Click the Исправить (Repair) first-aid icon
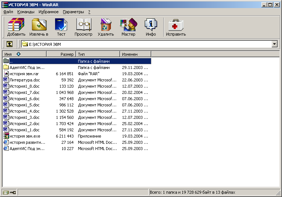The height and width of the screenshot is (197, 282). coord(176,25)
